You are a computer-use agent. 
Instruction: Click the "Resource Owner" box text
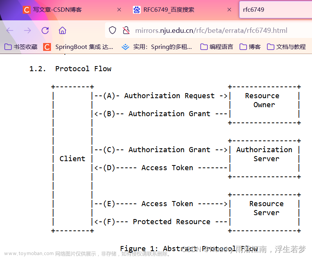pyautogui.click(x=262, y=100)
